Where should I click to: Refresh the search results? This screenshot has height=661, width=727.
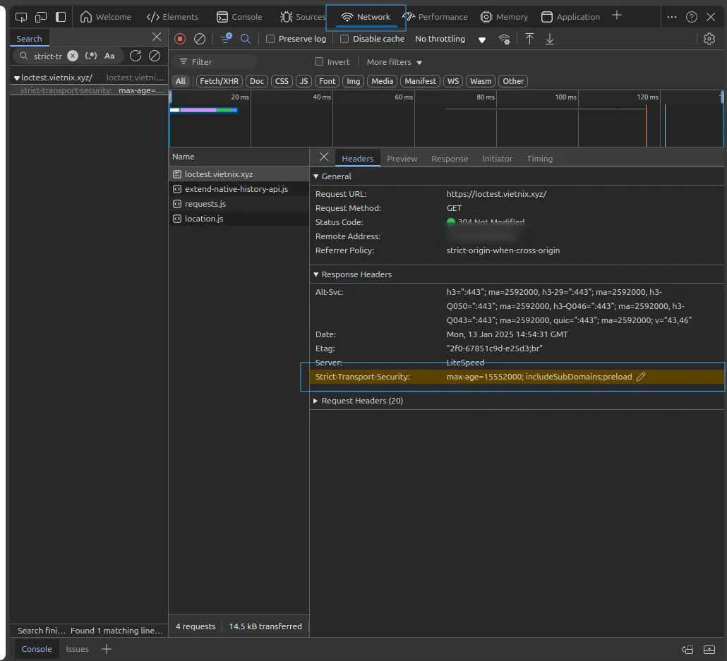click(x=136, y=56)
